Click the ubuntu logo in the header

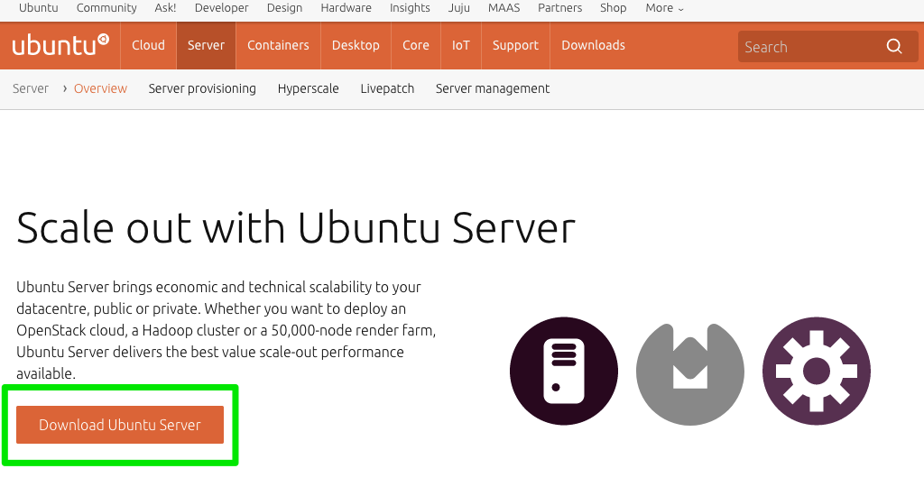(60, 45)
